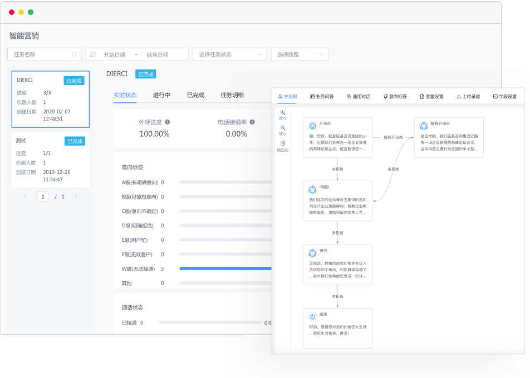Screen dimensions: 530x378
Task: Open the 选择任务状态 dropdown
Action: coord(229,54)
